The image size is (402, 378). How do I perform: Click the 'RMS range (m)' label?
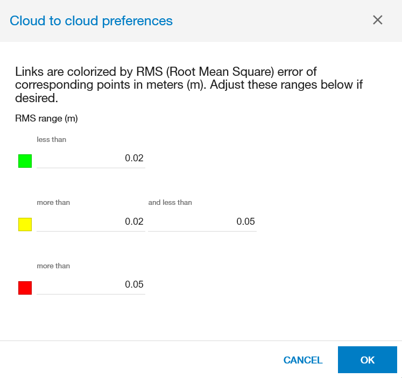46,118
